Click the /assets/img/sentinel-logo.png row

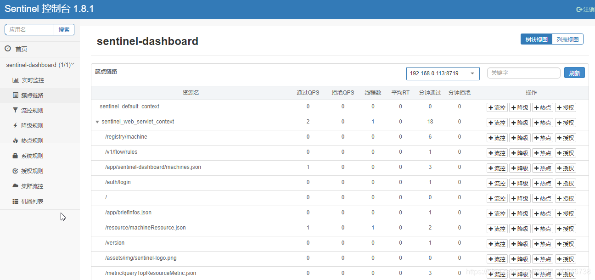point(340,259)
